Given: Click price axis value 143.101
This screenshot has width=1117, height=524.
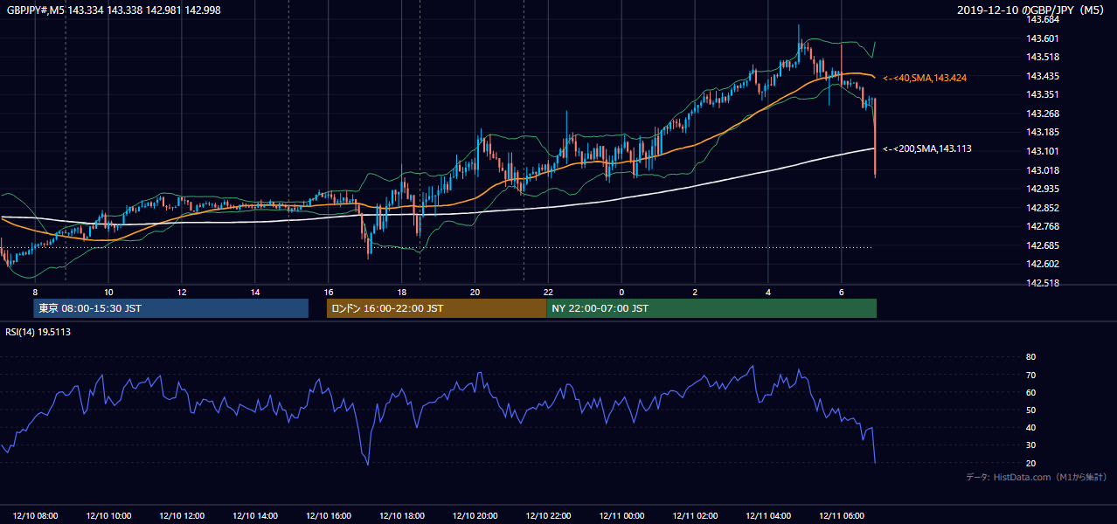Looking at the screenshot, I should point(1043,151).
